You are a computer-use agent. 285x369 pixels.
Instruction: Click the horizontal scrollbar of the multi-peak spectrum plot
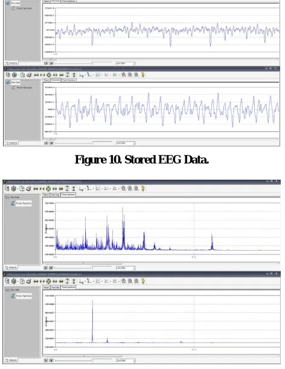point(161,263)
